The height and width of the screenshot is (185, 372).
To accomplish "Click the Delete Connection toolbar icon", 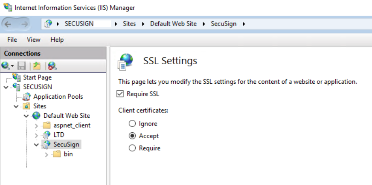I will coord(52,66).
